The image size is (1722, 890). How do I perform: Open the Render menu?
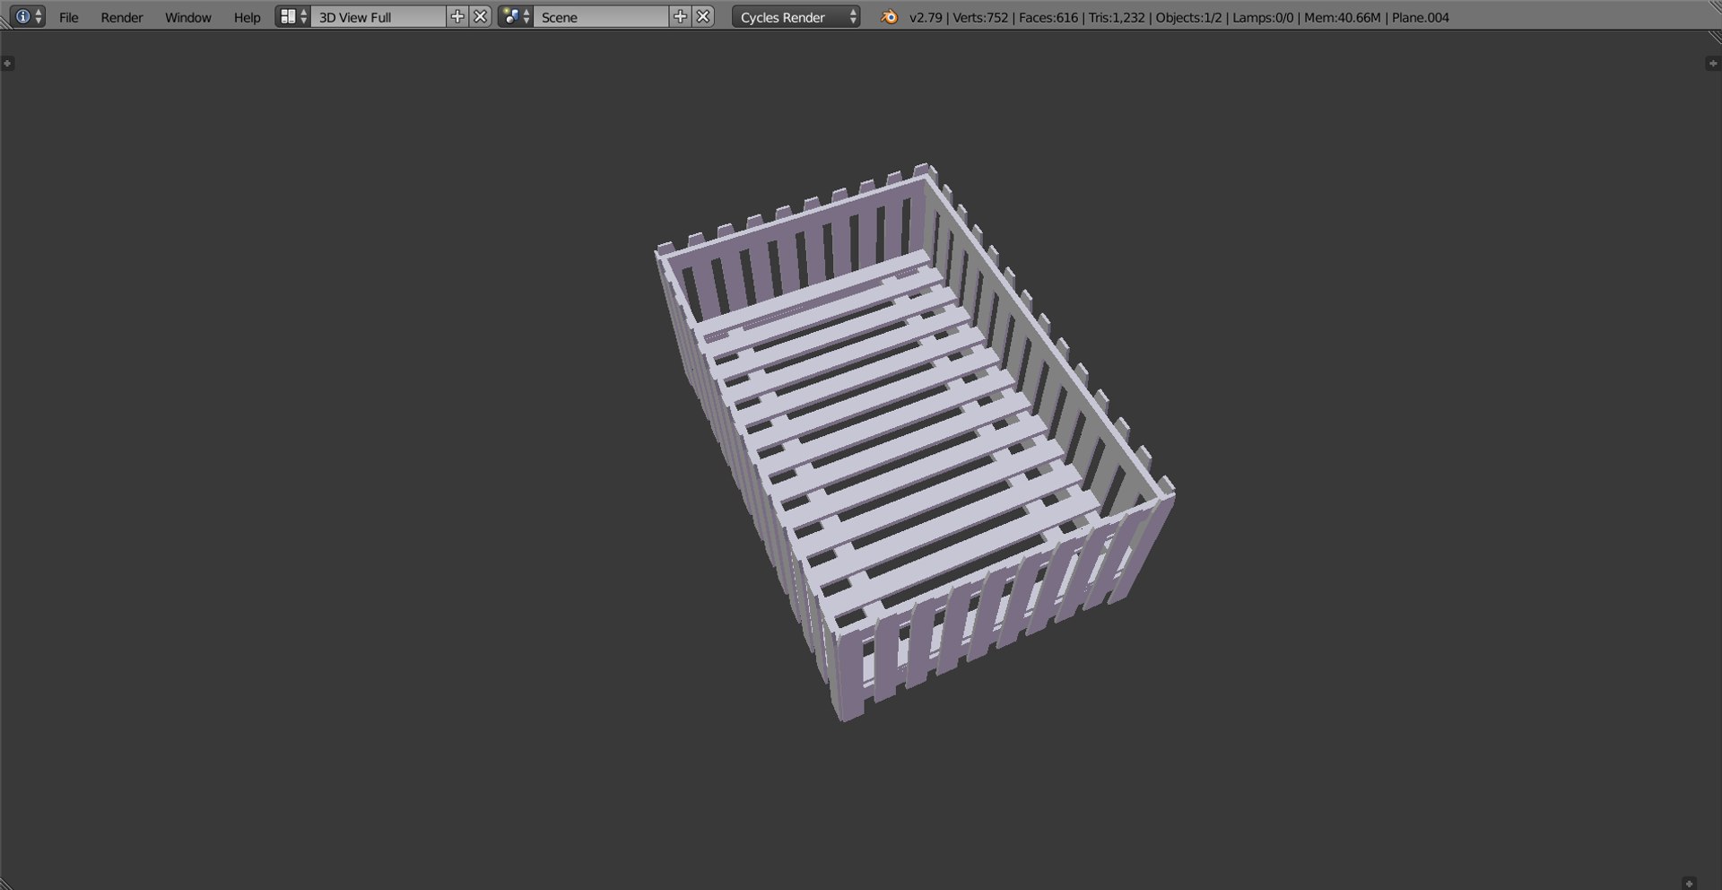tap(122, 17)
